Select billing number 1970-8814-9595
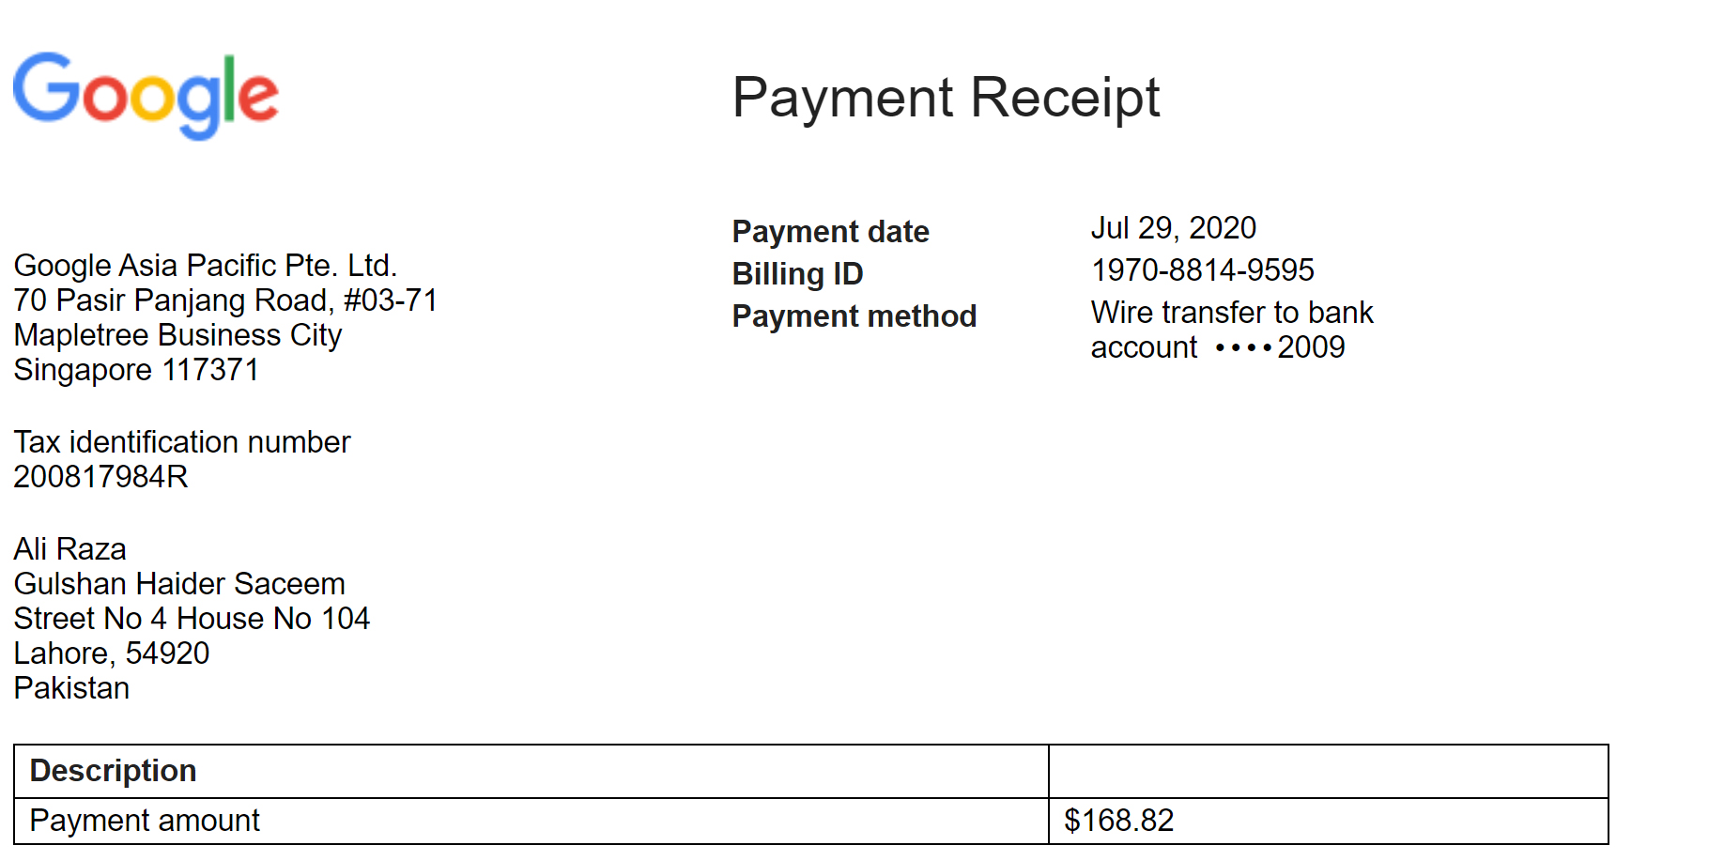 1202,270
